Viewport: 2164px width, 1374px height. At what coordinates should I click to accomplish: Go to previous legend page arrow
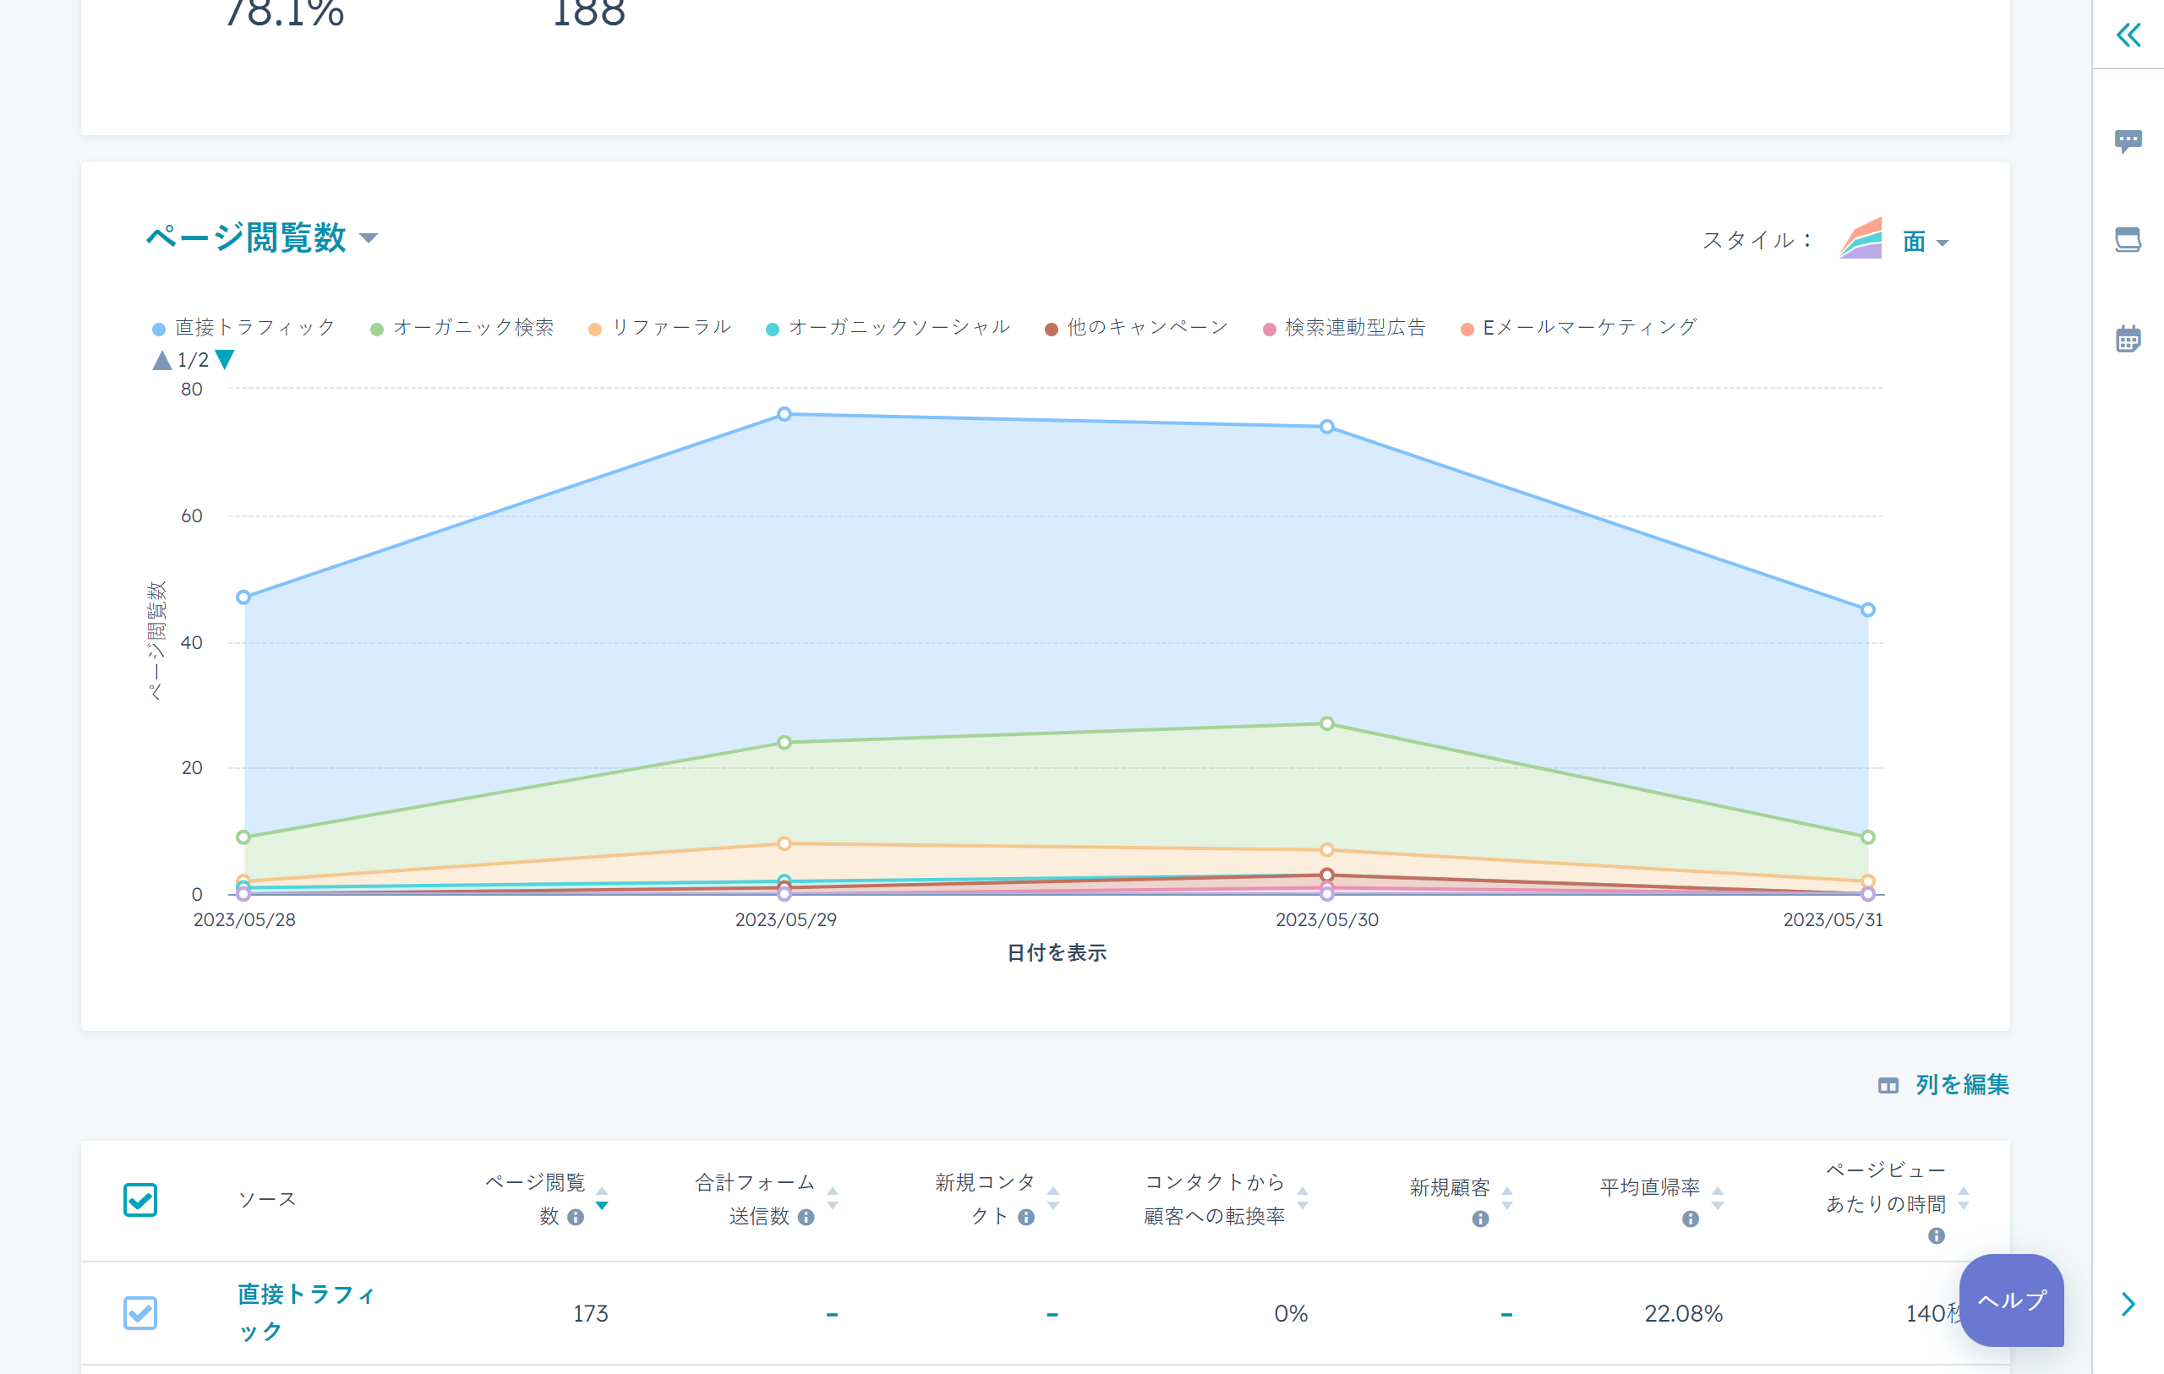pos(161,360)
